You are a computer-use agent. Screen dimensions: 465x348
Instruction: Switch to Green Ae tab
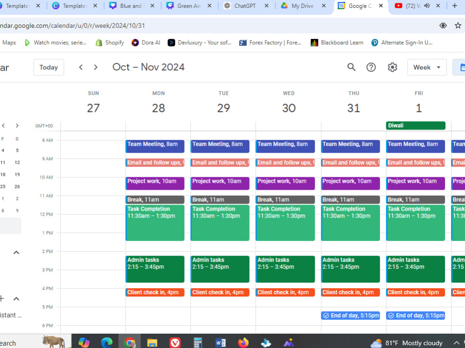(x=188, y=6)
